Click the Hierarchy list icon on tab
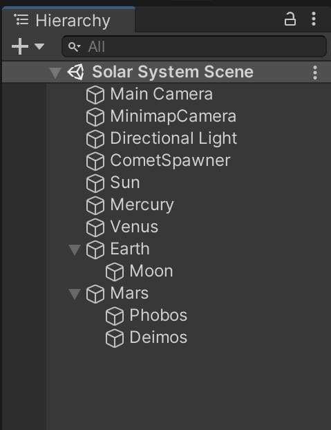Viewport: 331px width, 430px height. tap(21, 20)
